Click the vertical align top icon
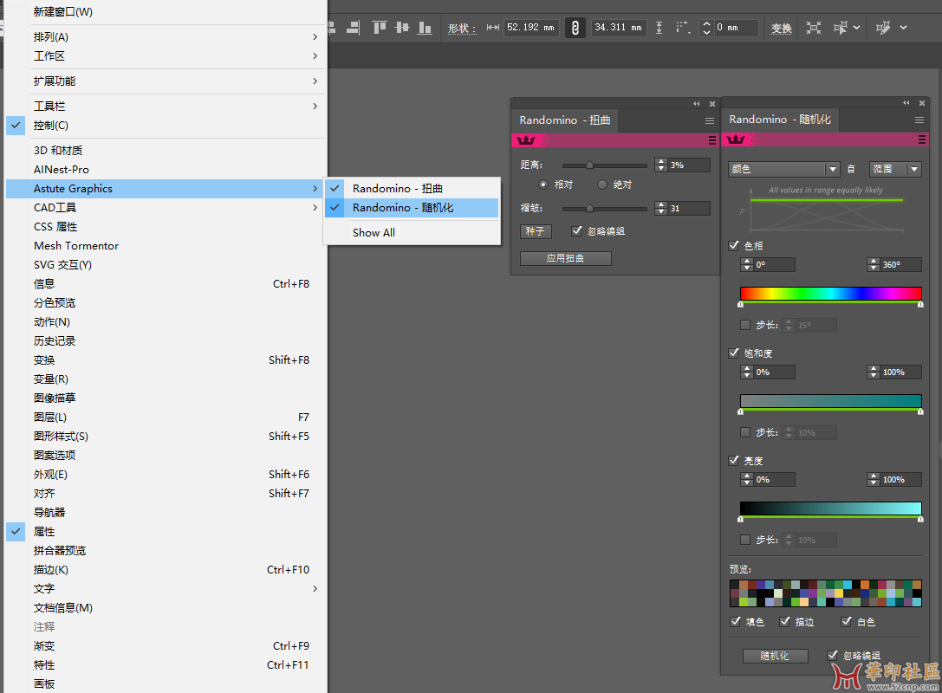The height and width of the screenshot is (693, 942). [x=379, y=28]
